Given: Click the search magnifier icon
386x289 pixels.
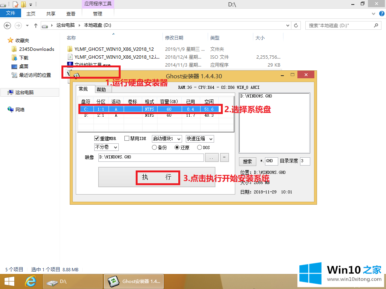Looking at the screenshot, I should click(x=376, y=25).
